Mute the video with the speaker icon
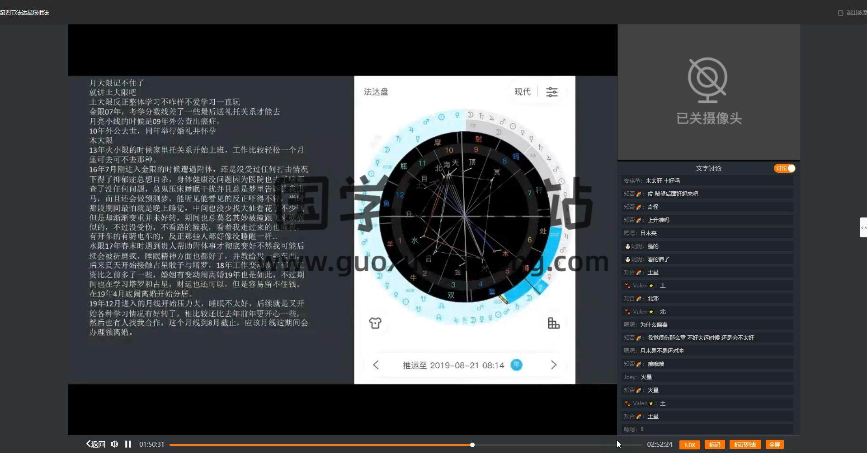The width and height of the screenshot is (867, 453). pyautogui.click(x=114, y=444)
